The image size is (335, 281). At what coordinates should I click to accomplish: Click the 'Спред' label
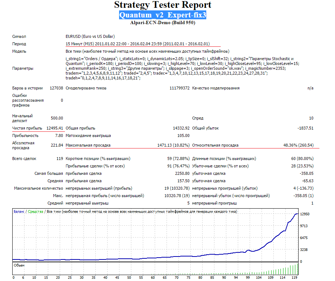click(198, 118)
